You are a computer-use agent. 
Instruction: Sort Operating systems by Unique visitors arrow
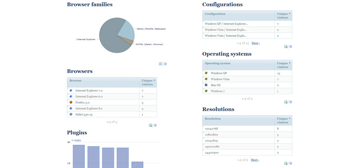coord(289,63)
